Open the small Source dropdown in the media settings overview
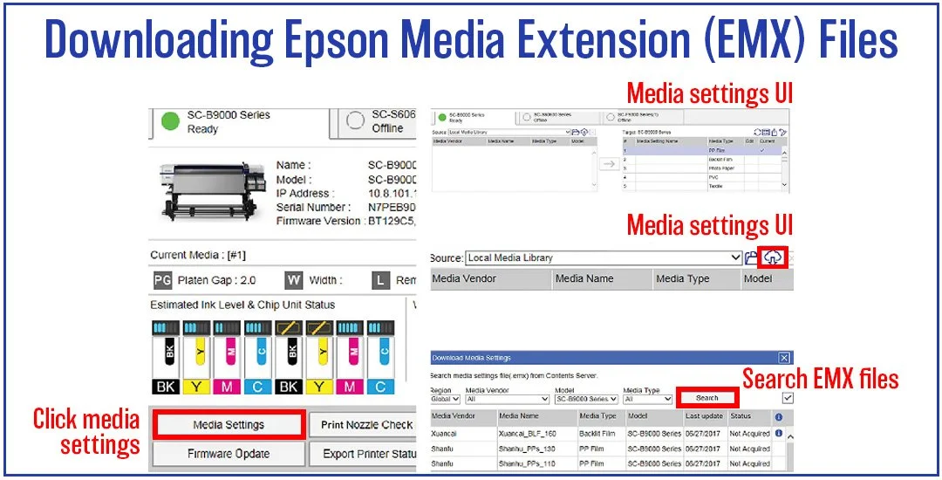The height and width of the screenshot is (480, 942). coord(509,132)
